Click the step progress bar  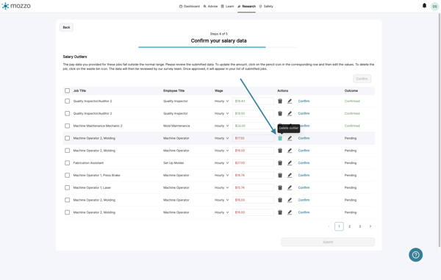(x=218, y=47)
